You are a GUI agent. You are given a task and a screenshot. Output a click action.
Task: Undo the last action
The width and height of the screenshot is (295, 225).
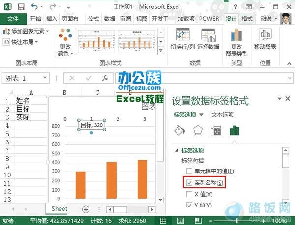[x=34, y=7]
